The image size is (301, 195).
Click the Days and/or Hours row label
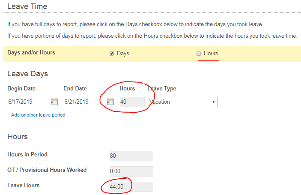[x=31, y=53]
